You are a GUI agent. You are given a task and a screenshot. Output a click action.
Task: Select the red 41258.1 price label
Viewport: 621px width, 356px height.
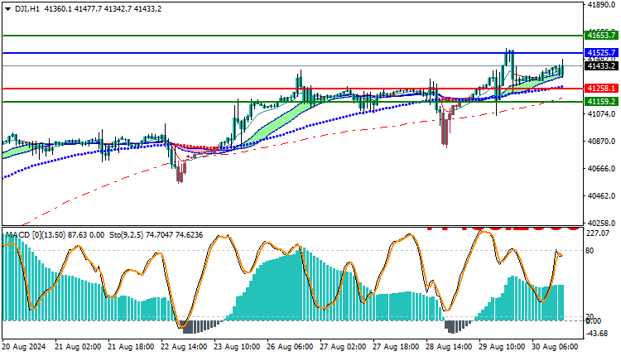click(x=601, y=89)
